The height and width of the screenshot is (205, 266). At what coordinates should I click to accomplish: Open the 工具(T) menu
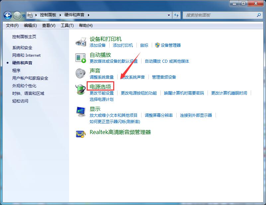[x=67, y=26]
